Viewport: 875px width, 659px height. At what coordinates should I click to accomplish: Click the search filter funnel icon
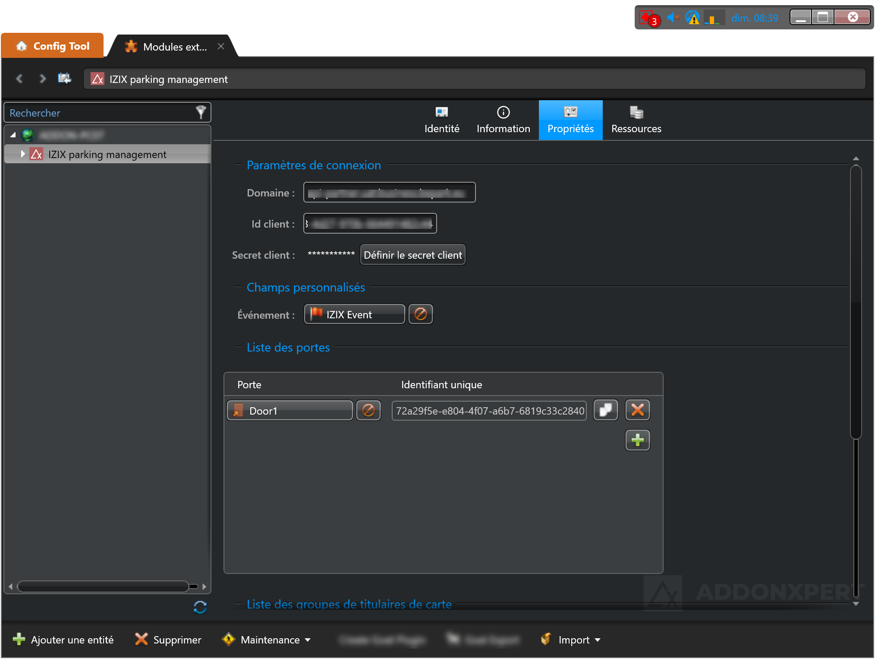tap(201, 112)
